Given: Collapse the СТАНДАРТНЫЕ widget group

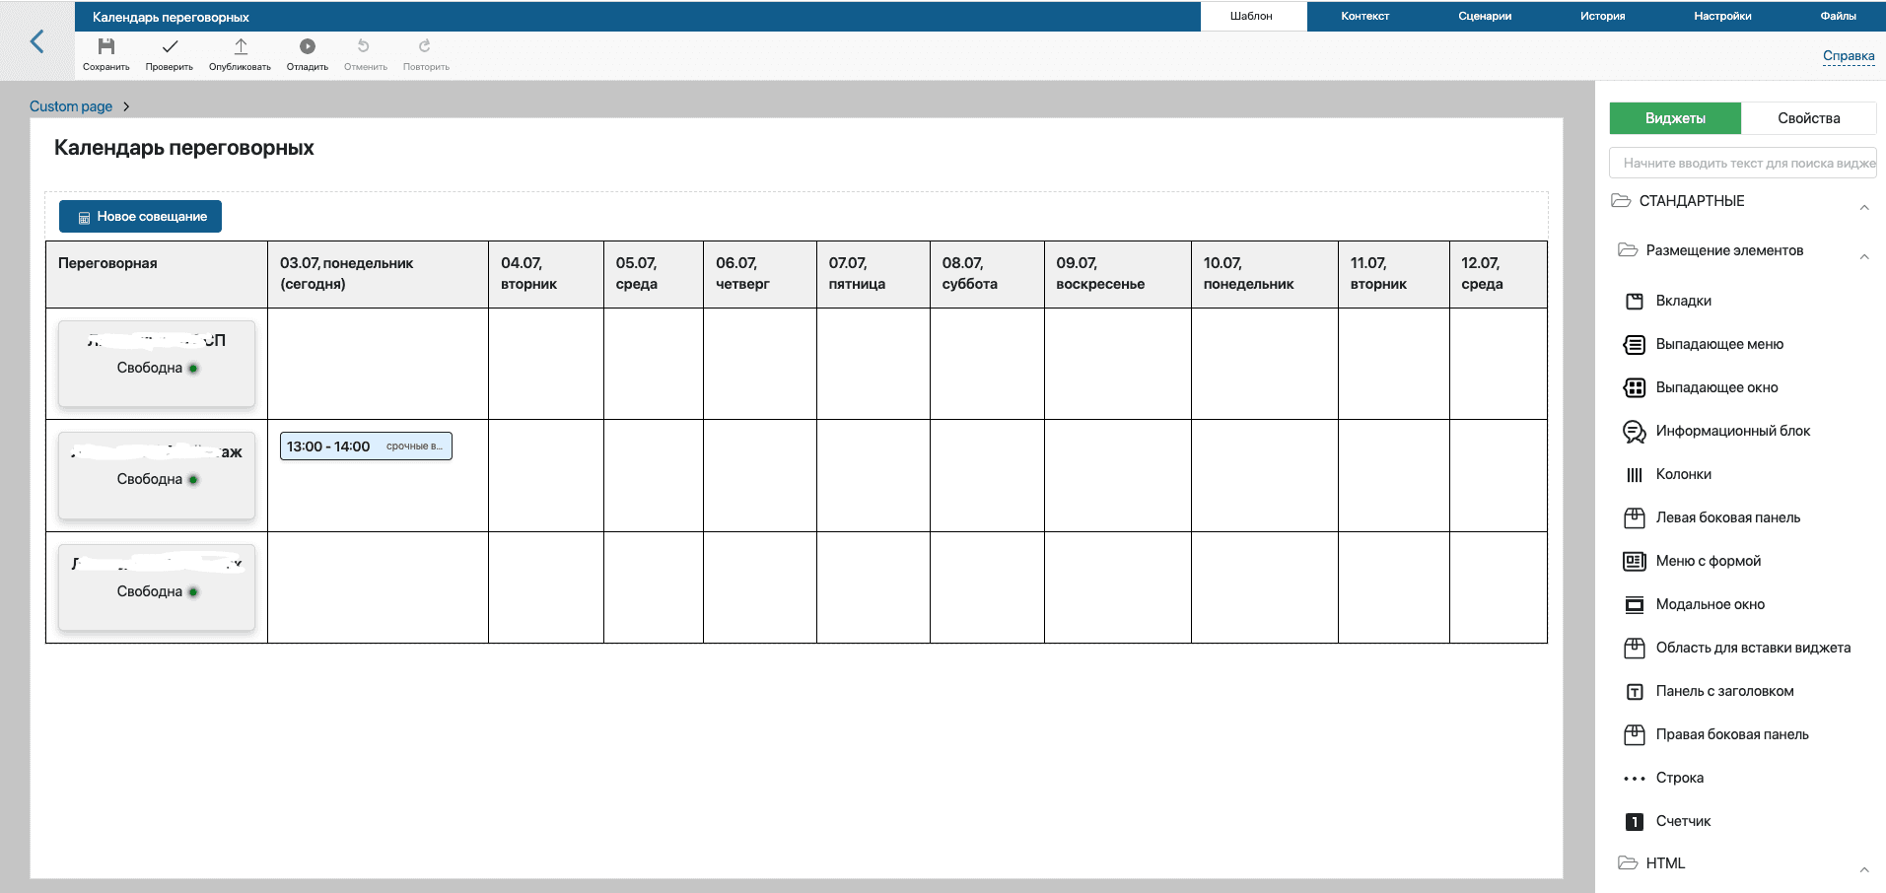Looking at the screenshot, I should tap(1863, 207).
